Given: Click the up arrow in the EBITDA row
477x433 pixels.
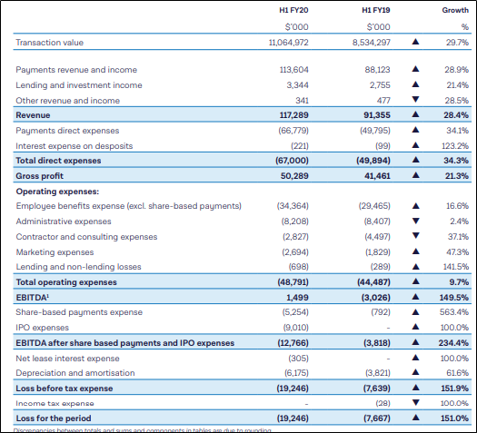Looking at the screenshot, I should pos(415,297).
